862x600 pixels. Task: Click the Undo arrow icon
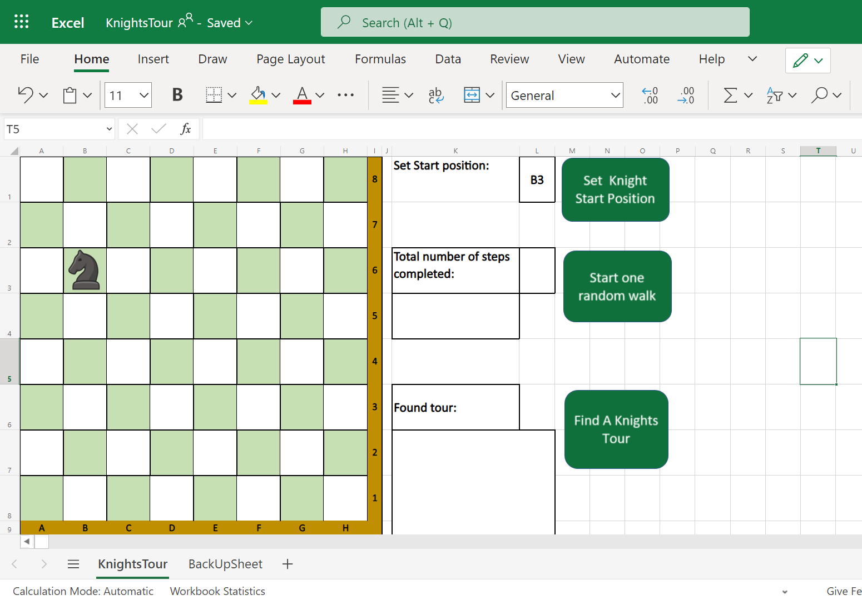tap(26, 95)
